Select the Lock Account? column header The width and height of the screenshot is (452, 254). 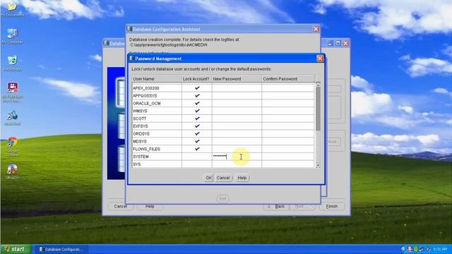pyautogui.click(x=196, y=78)
